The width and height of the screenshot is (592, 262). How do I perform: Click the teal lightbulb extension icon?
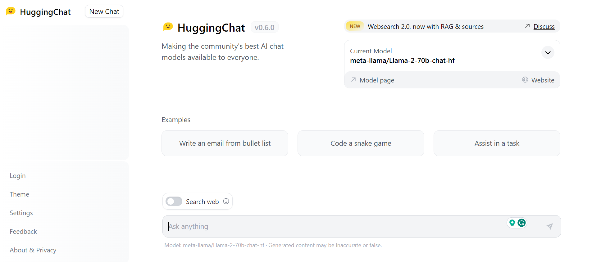pyautogui.click(x=512, y=223)
